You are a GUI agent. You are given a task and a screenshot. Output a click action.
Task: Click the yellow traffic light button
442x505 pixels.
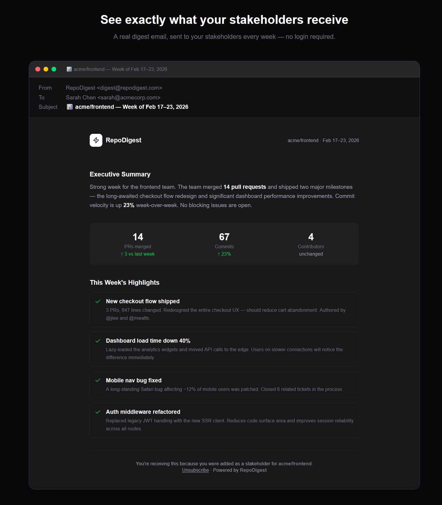click(x=46, y=69)
